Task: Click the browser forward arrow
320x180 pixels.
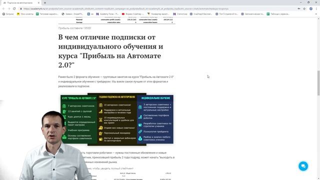Action: [x=9, y=9]
